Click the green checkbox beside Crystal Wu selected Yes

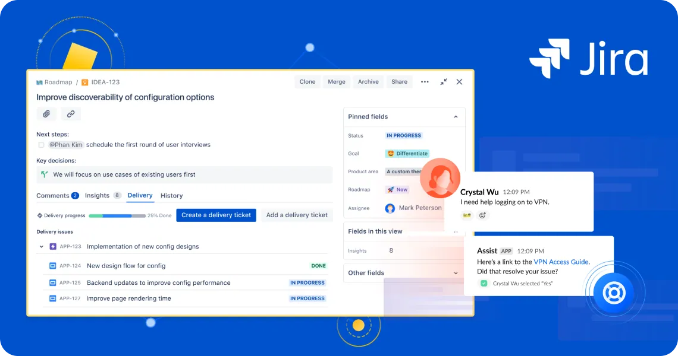(x=484, y=284)
